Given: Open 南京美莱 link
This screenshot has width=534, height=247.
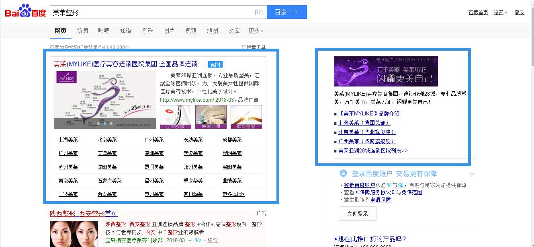Looking at the screenshot, I should click(68, 181).
